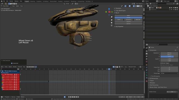Collapse the TORSO-ROOT channel group
The width and height of the screenshot is (179, 100).
[x=2, y=74]
